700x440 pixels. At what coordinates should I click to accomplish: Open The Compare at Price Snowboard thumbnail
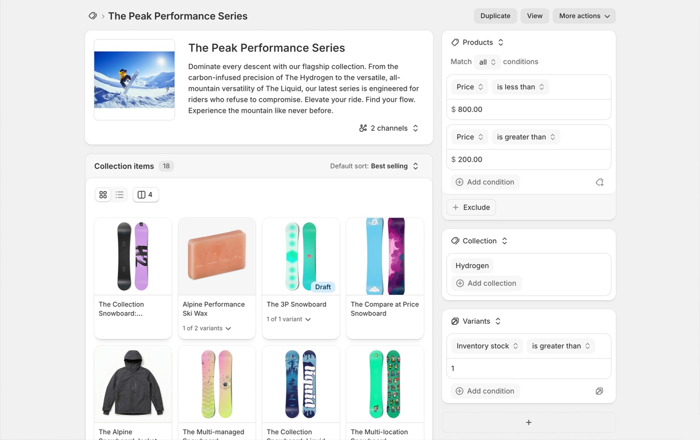click(385, 256)
